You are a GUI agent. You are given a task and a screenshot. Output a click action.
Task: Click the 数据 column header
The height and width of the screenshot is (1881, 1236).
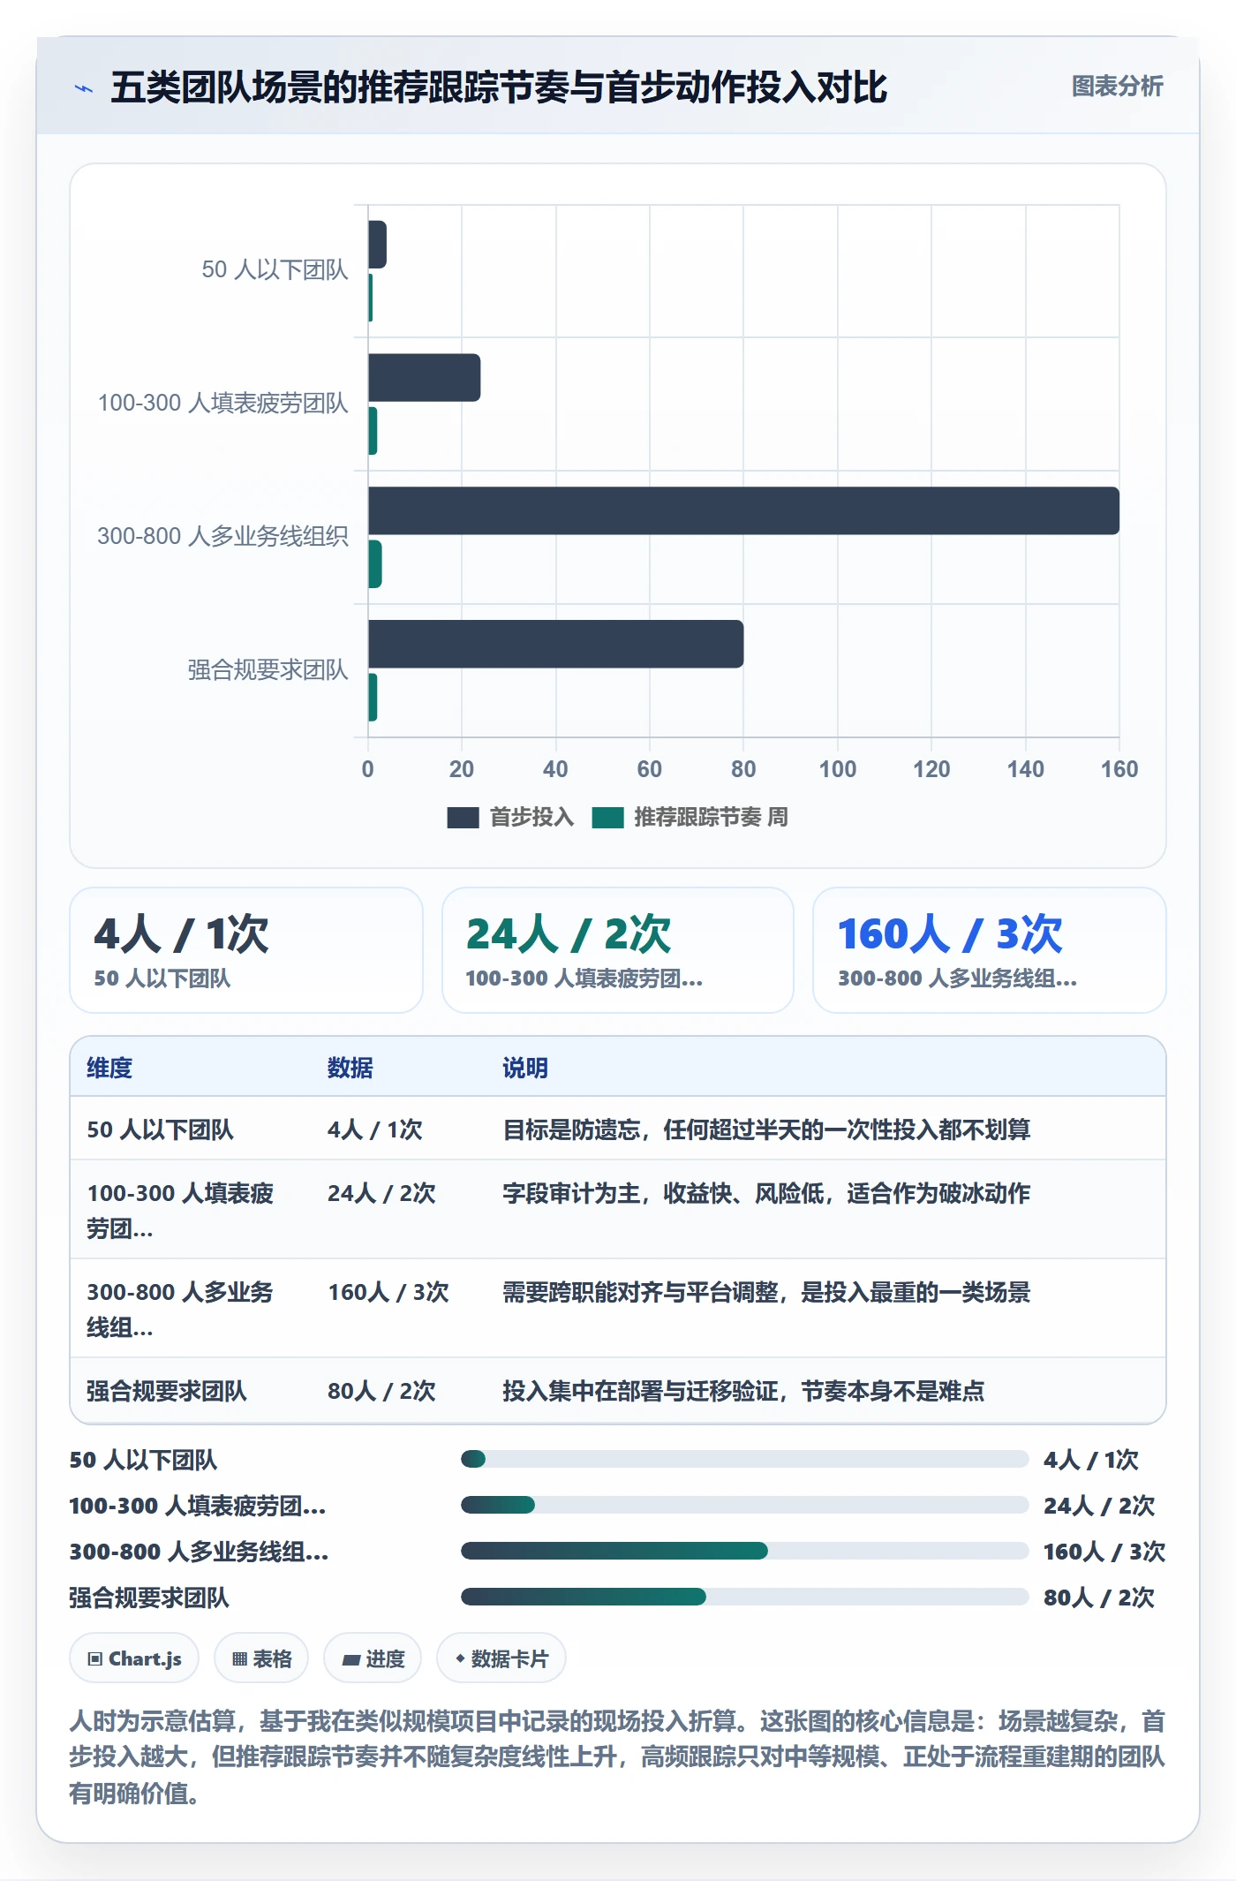tap(350, 1068)
